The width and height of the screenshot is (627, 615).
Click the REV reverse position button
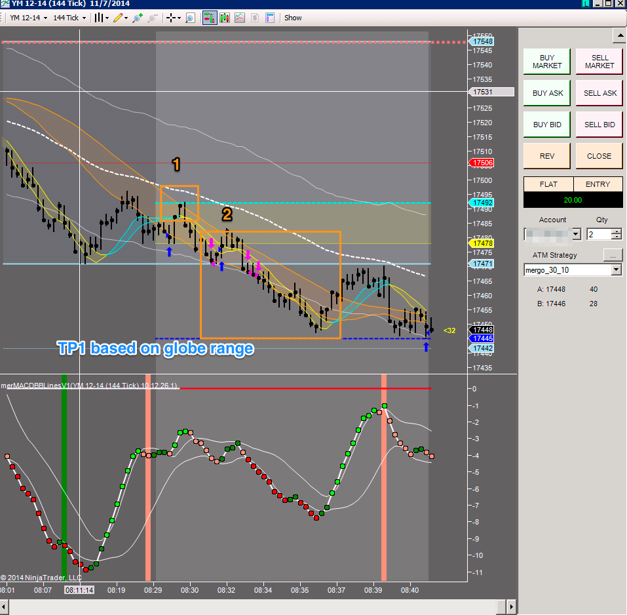(546, 156)
